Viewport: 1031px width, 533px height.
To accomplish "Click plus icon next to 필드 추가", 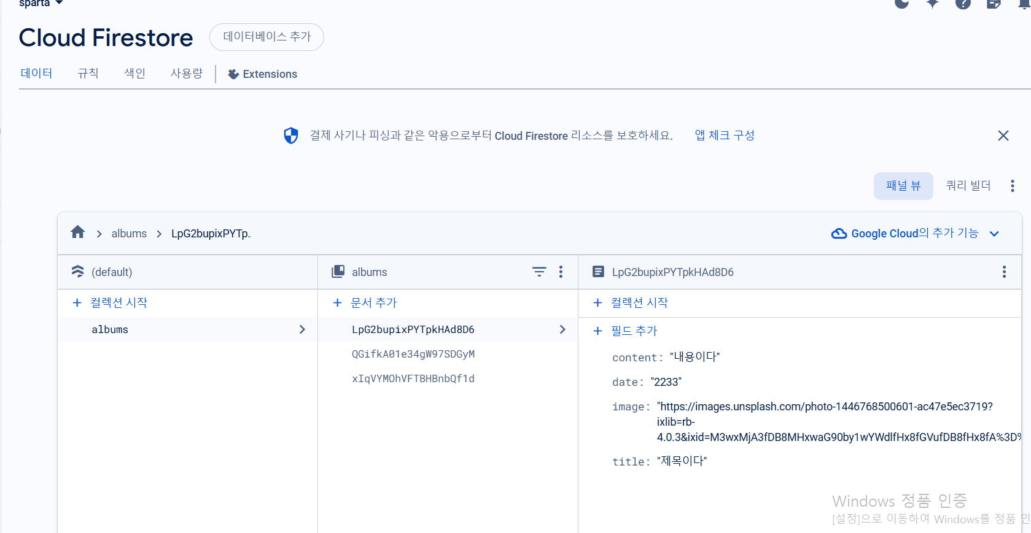I will [597, 331].
